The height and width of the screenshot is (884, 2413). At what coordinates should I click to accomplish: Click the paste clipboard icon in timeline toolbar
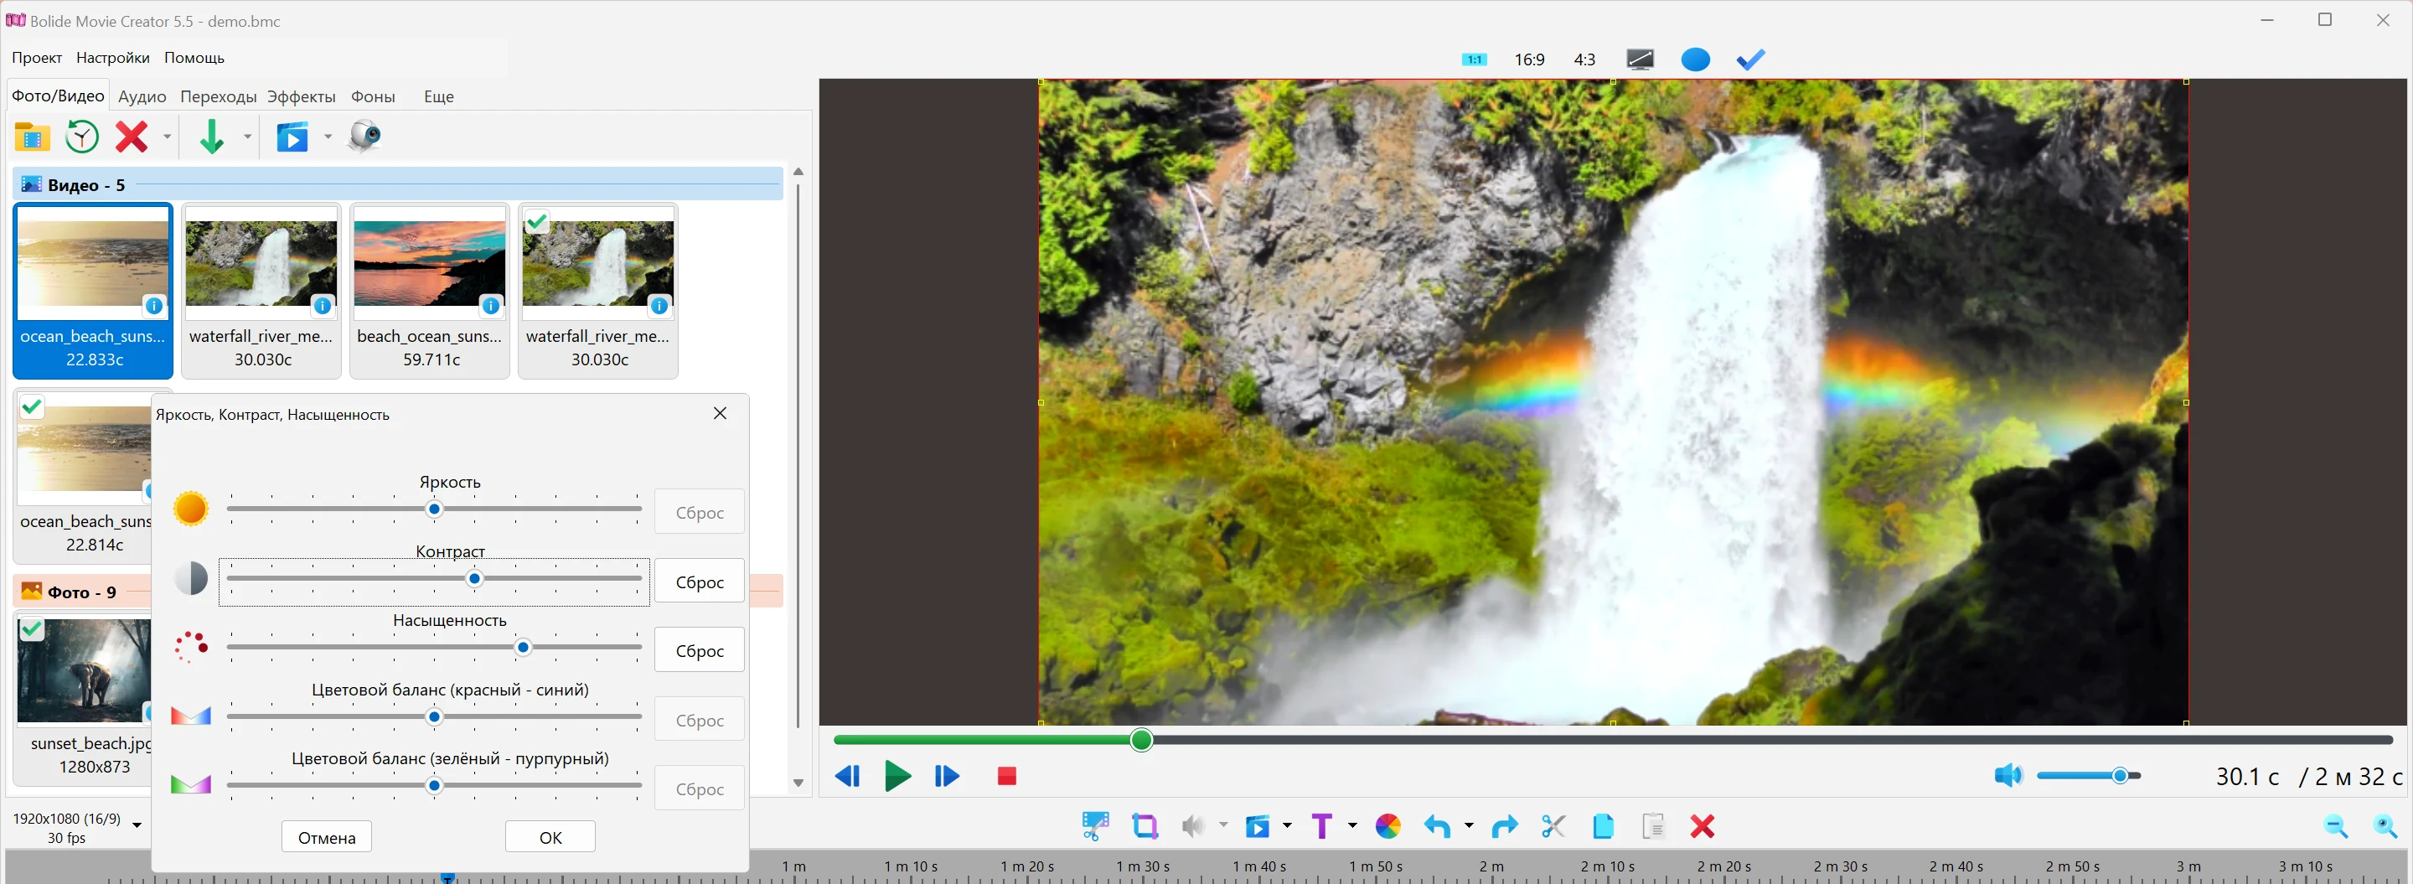(x=1653, y=826)
